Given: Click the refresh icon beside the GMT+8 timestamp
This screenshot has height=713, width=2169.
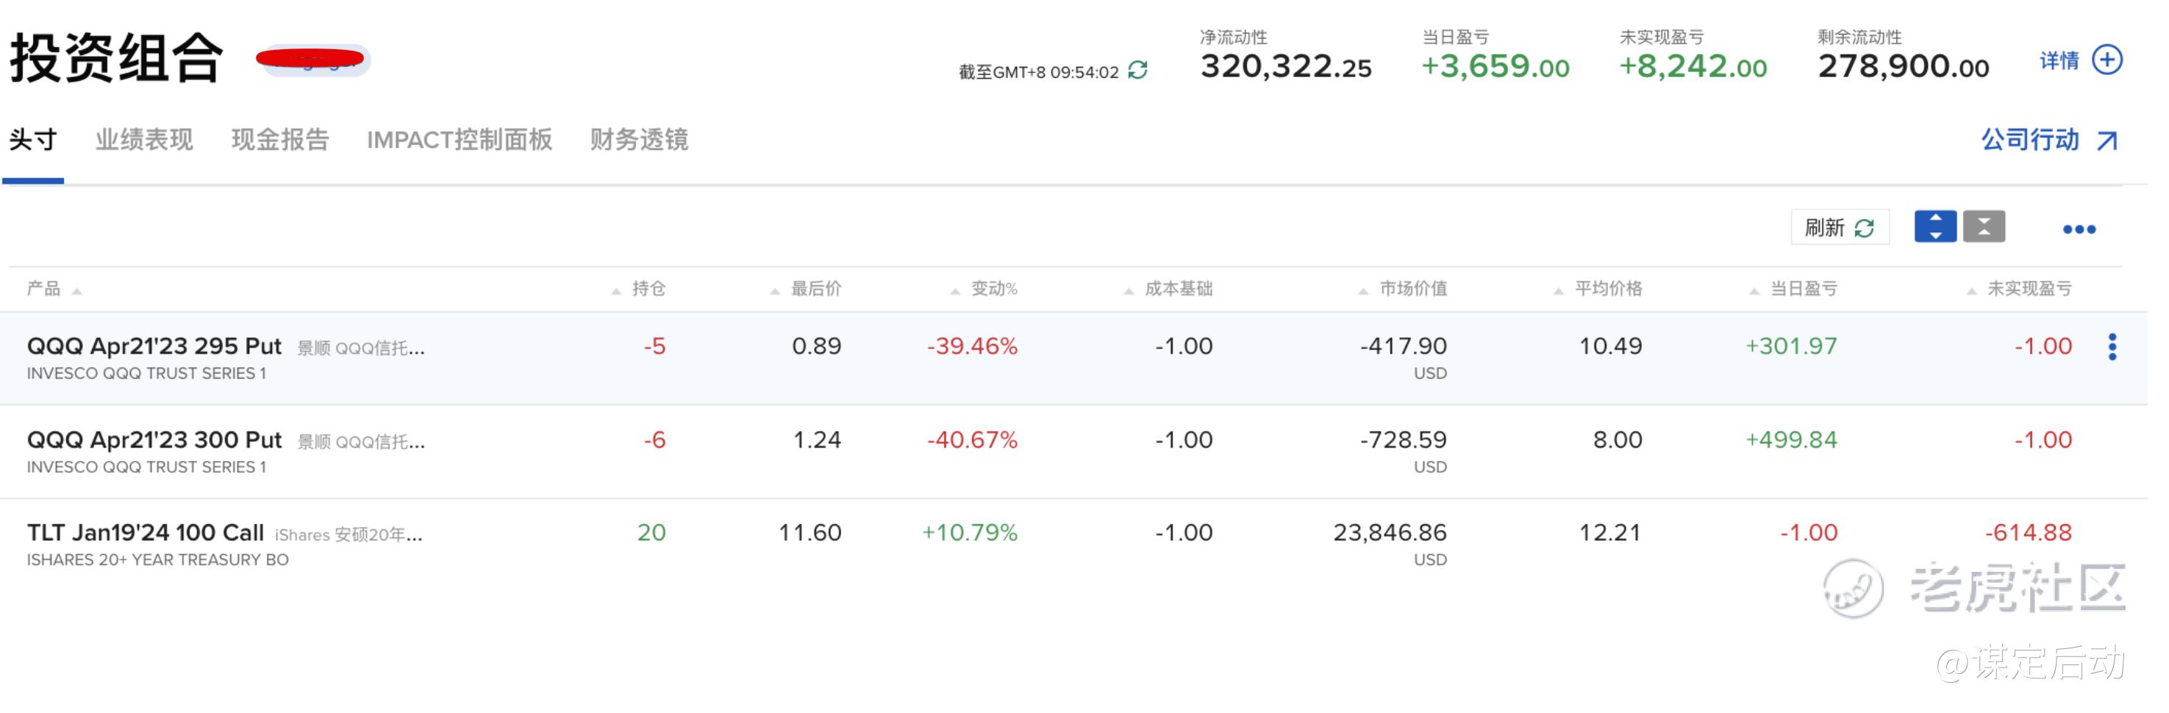Looking at the screenshot, I should pyautogui.click(x=1137, y=71).
